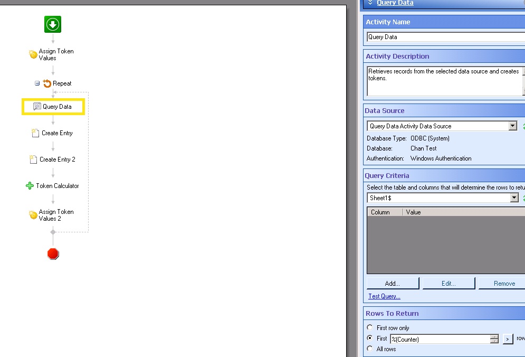Select the Assign Token Values activity icon
This screenshot has height=357, width=525.
(x=33, y=54)
